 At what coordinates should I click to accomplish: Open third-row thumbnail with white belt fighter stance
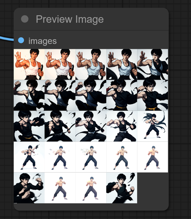click(x=122, y=126)
